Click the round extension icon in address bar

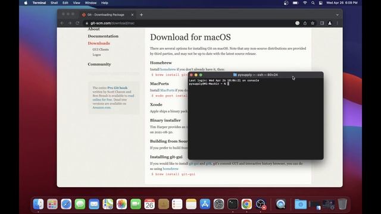tap(297, 23)
